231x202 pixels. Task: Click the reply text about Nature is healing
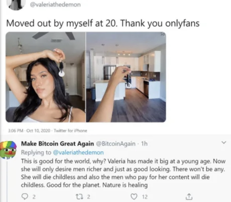pos(123,173)
